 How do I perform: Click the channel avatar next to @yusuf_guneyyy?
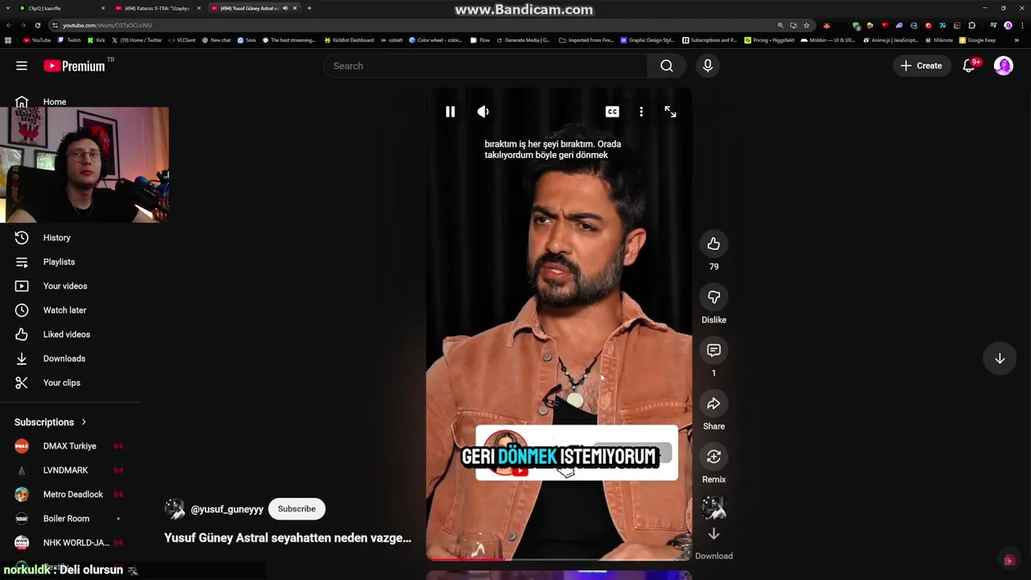point(175,509)
